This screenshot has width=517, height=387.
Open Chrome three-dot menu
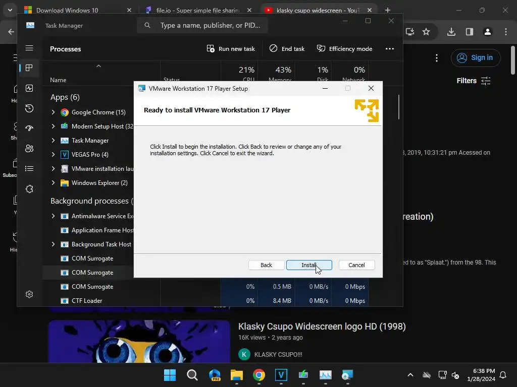click(x=506, y=32)
